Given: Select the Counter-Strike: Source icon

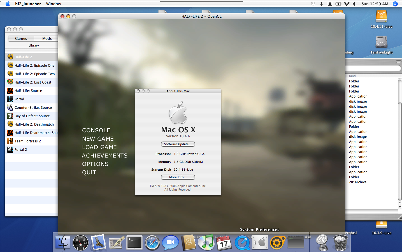Looking at the screenshot, I should coord(10,107).
